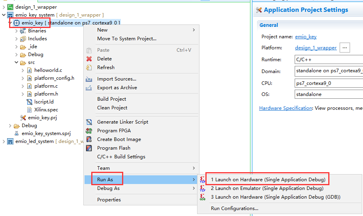
Task: Click the Program FPGA icon
Action: (x=89, y=131)
